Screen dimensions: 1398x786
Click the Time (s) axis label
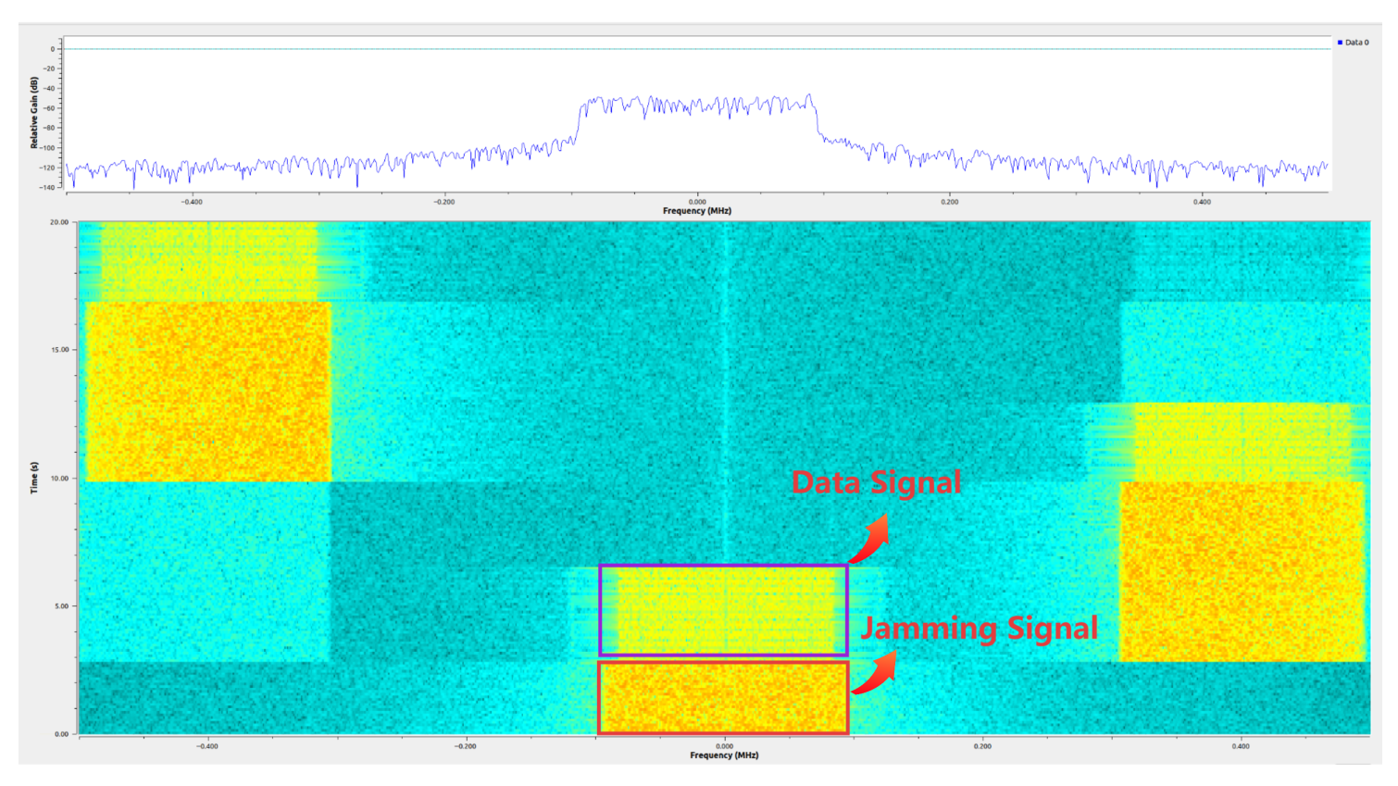[x=34, y=478]
